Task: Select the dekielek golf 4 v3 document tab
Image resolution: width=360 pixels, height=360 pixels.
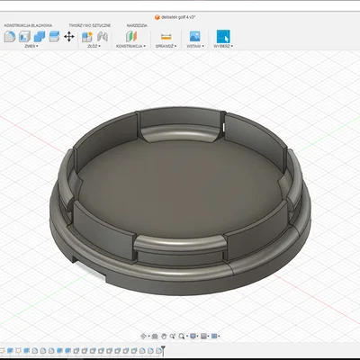Action: point(175,17)
